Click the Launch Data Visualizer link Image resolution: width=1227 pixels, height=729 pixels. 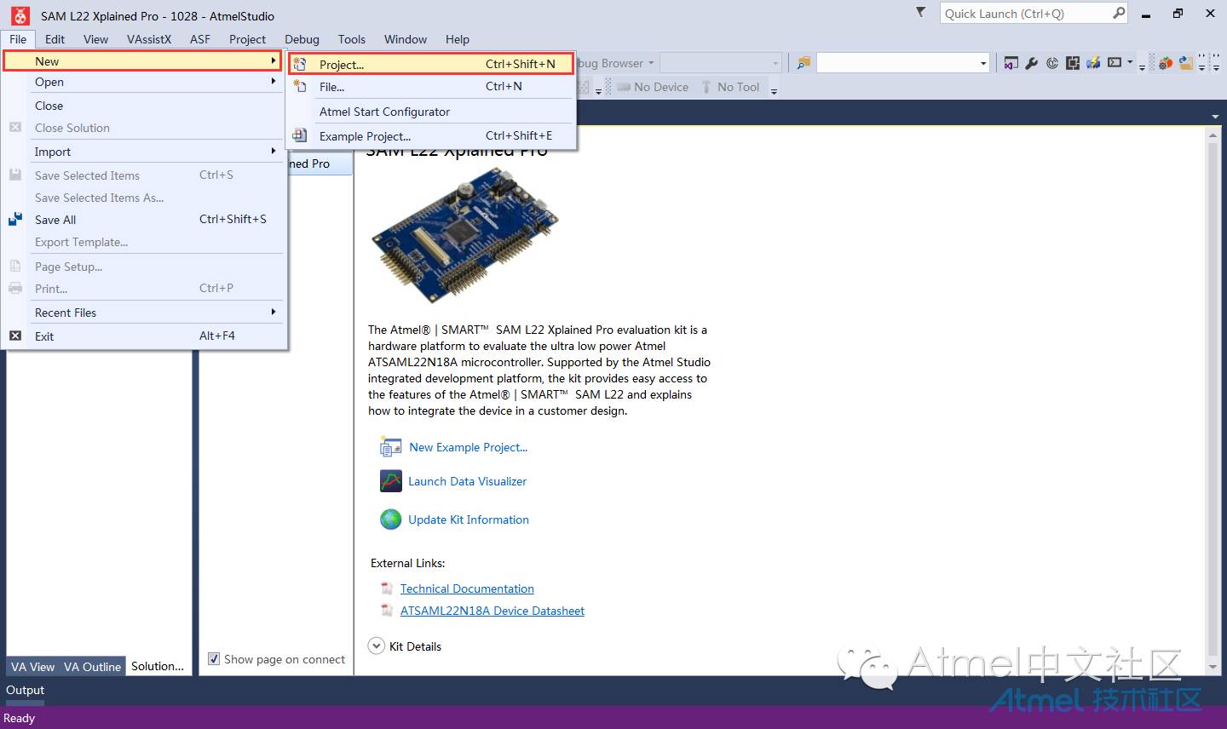pos(468,481)
